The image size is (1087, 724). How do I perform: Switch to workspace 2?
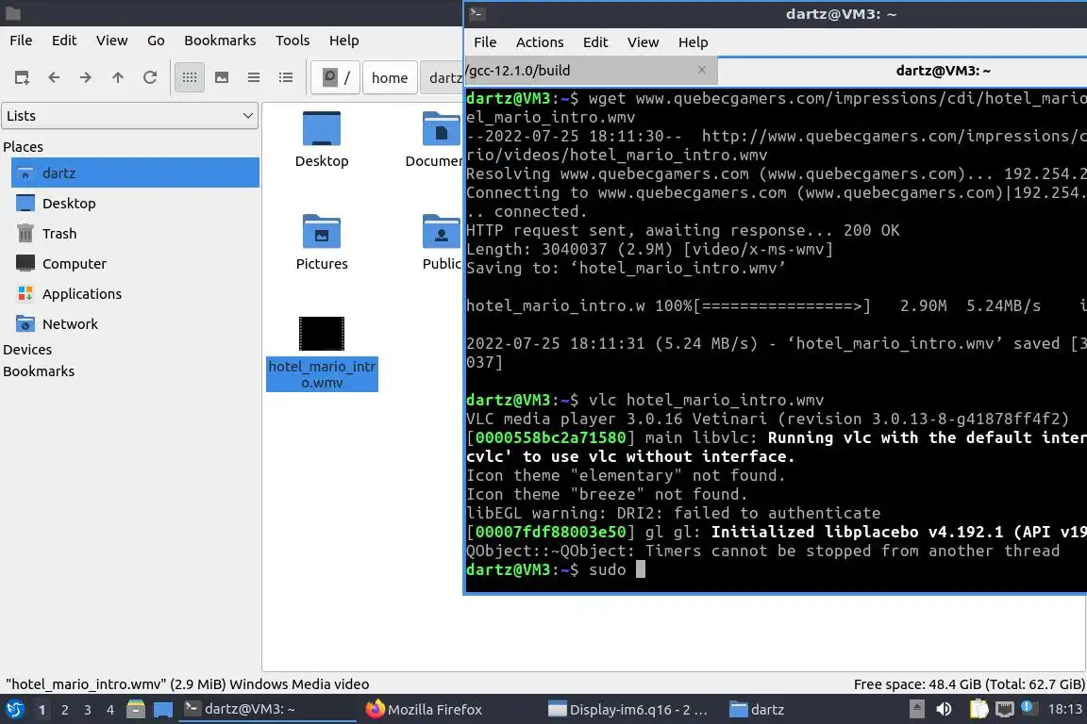pos(64,710)
